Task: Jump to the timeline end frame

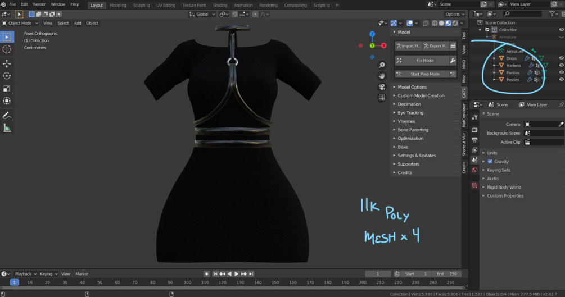Action: pyautogui.click(x=251, y=274)
